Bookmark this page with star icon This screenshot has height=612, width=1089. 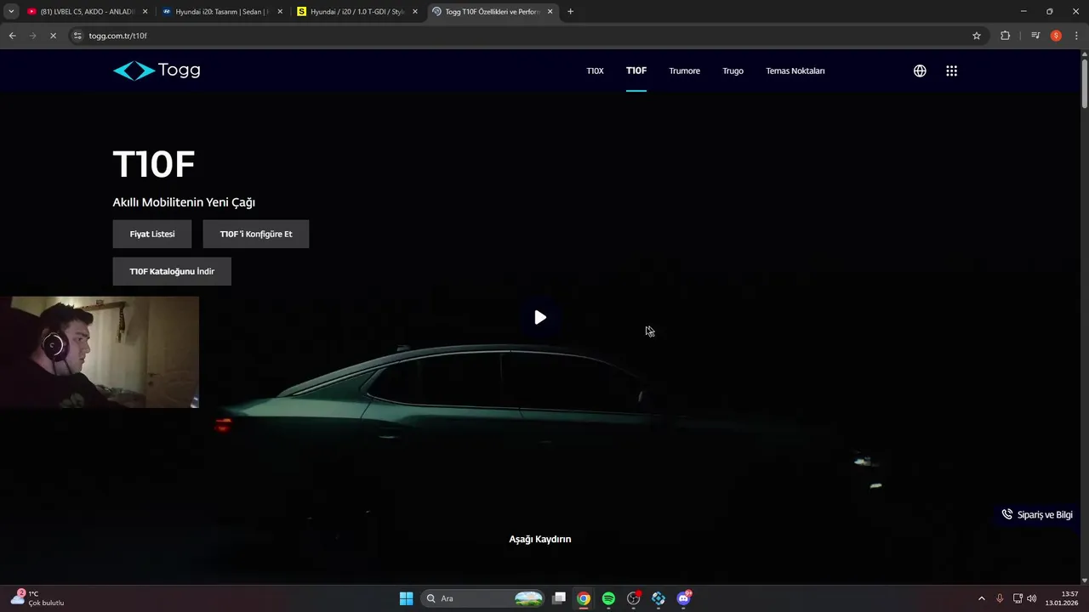pos(977,36)
